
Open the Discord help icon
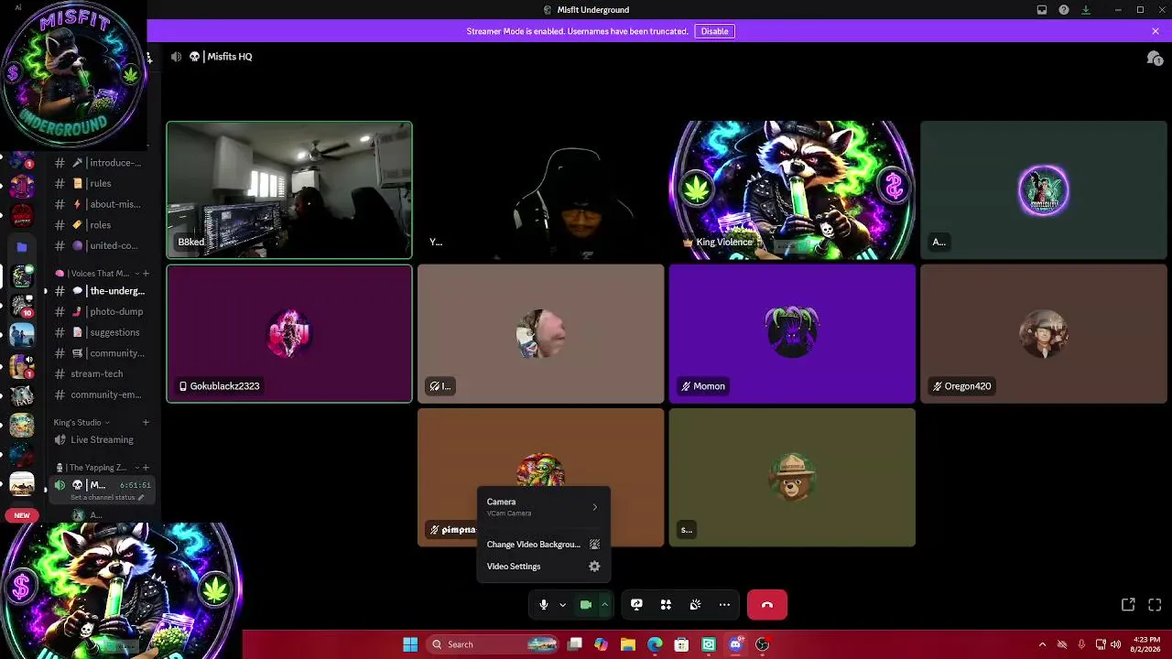click(x=1064, y=10)
